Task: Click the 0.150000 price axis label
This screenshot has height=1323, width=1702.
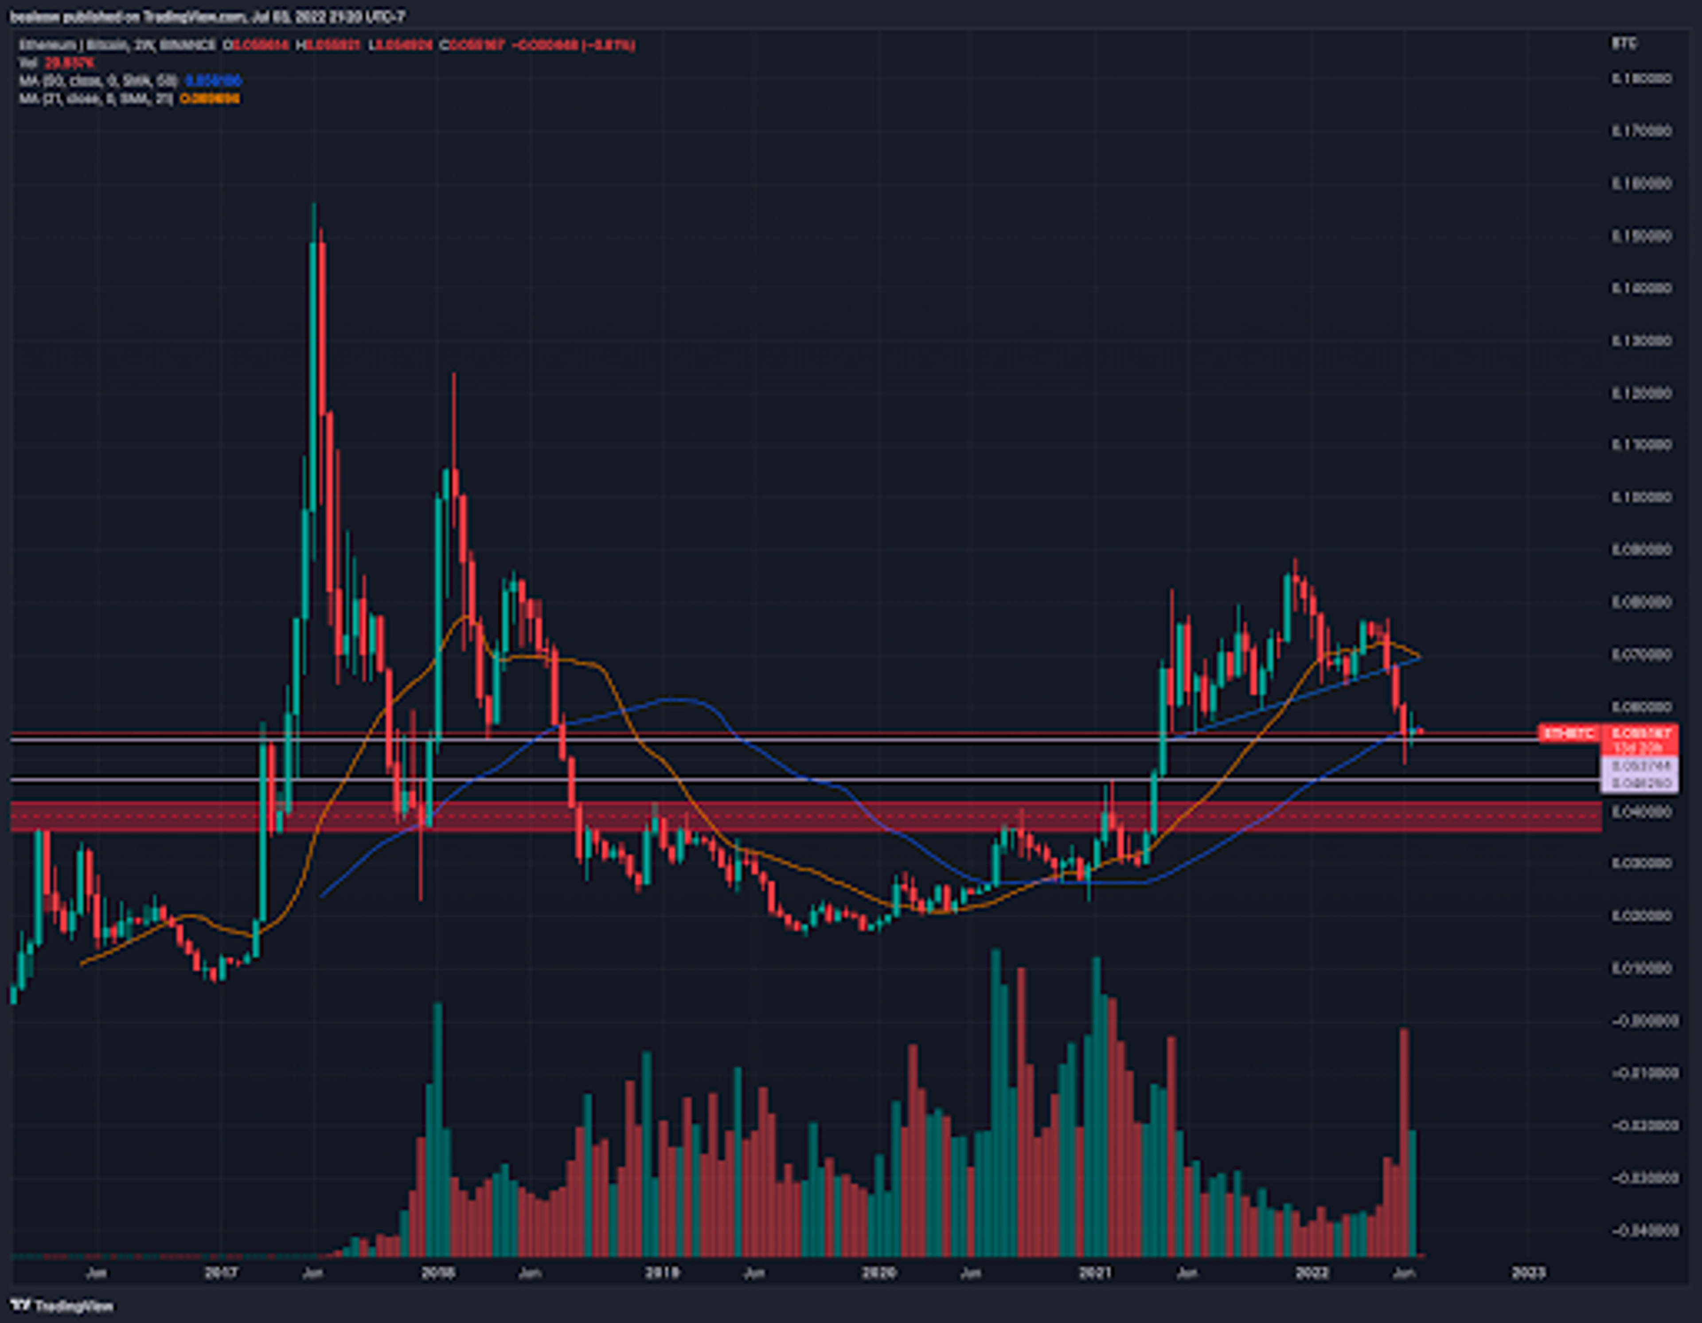Action: coord(1641,235)
